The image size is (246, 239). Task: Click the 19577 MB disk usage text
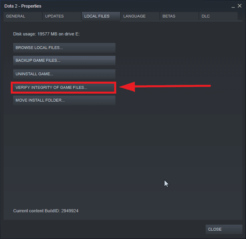tap(46, 34)
